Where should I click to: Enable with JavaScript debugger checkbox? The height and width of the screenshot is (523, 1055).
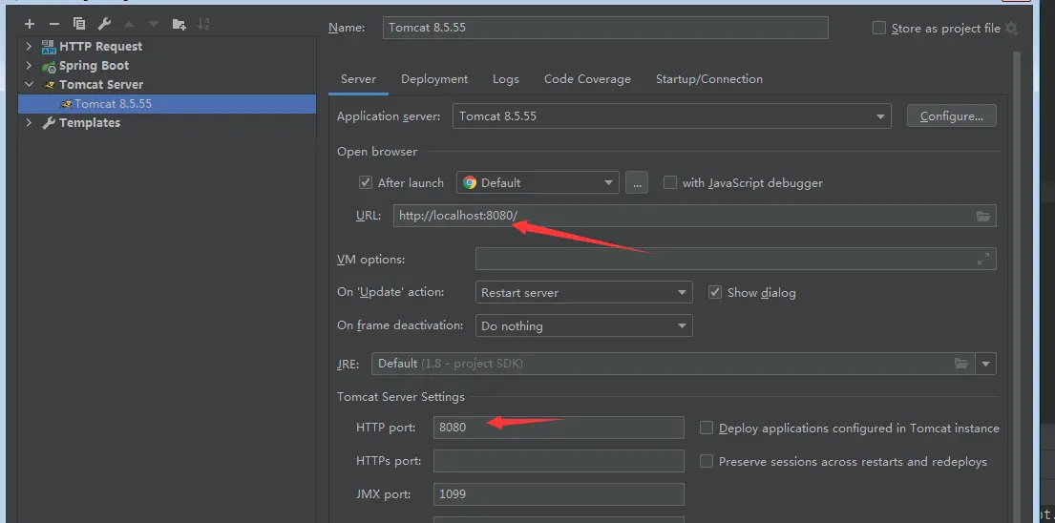click(x=670, y=183)
